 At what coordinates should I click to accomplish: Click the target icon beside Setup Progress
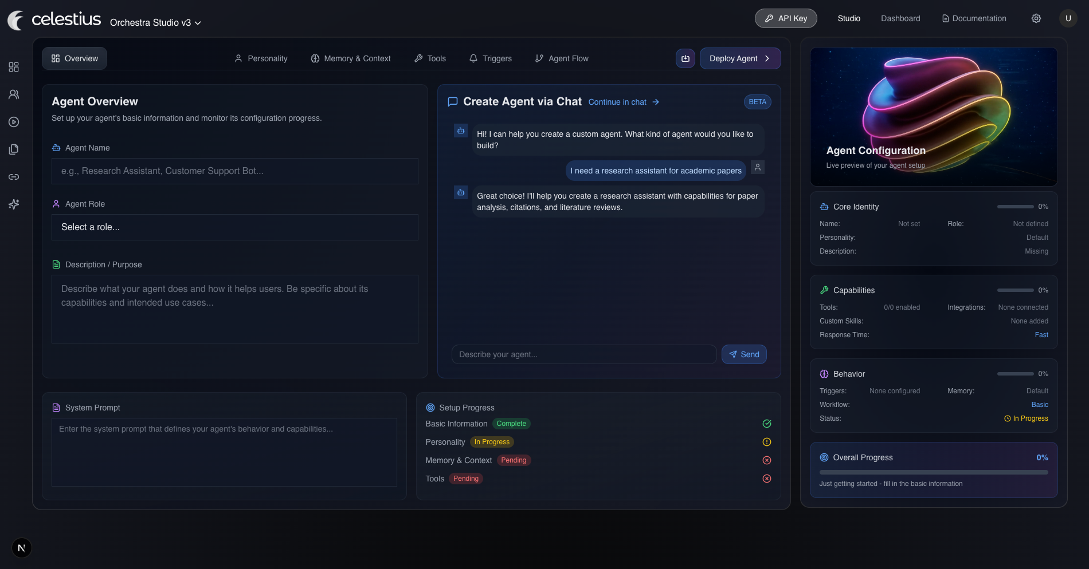pos(430,408)
